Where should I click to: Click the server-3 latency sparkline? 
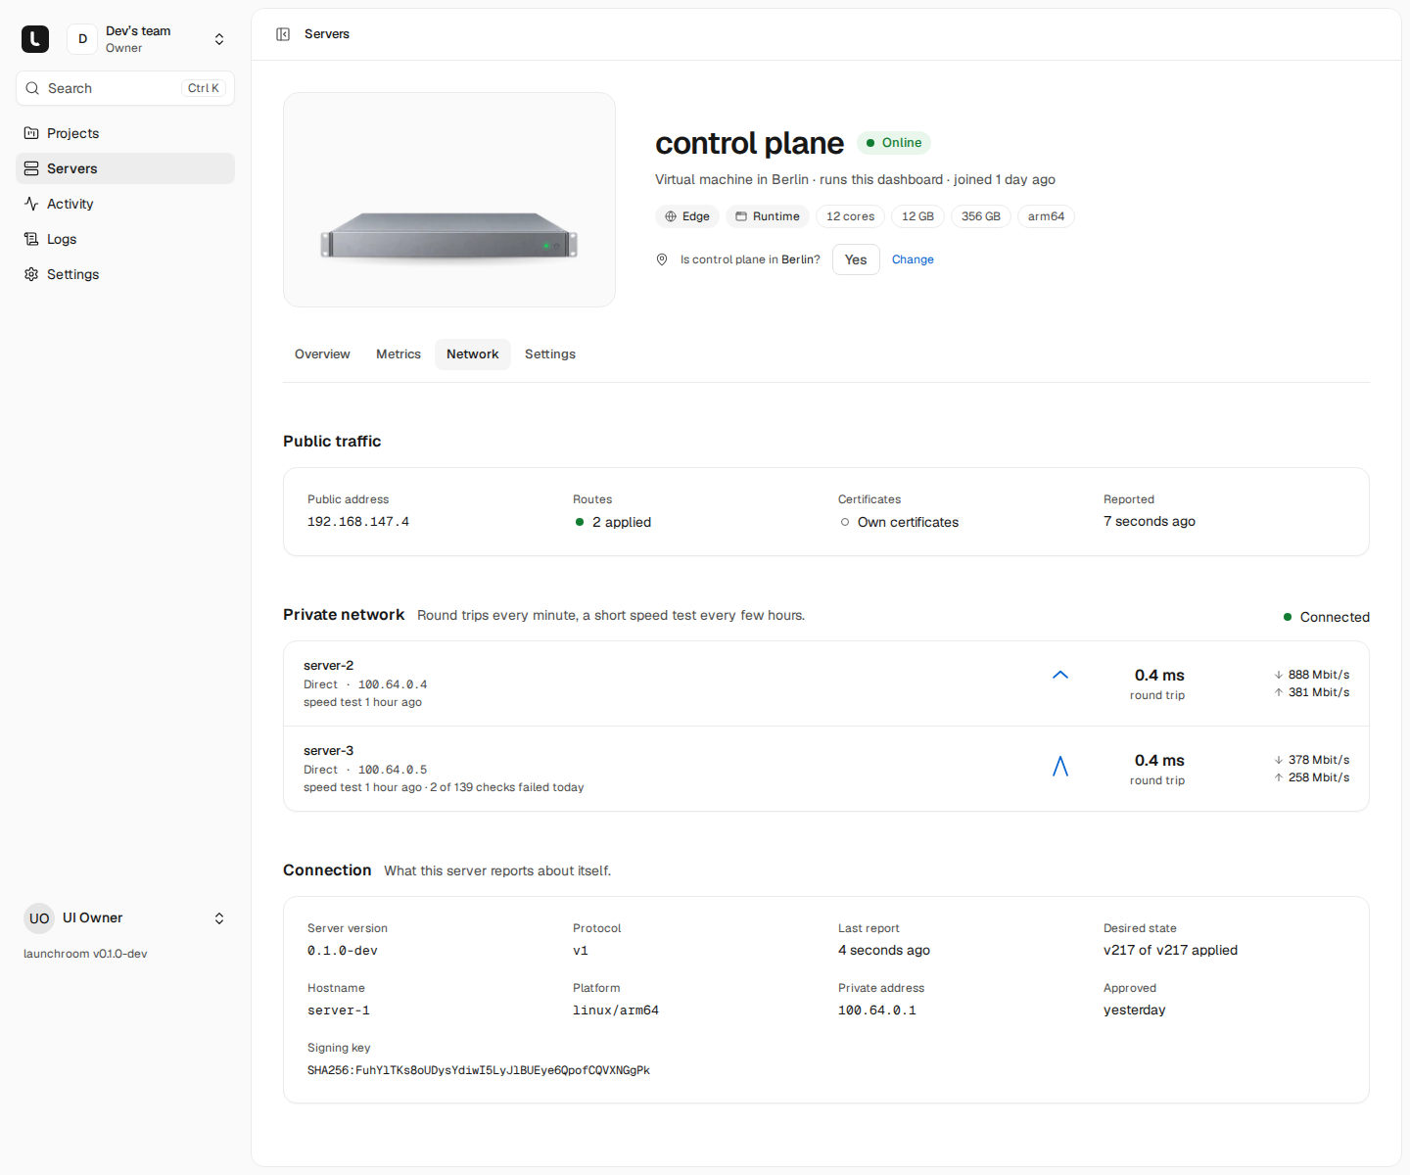1060,766
